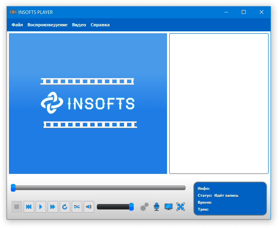Image resolution: width=279 pixels, height=228 pixels.
Task: Click the microphone recording icon
Action: pyautogui.click(x=157, y=207)
